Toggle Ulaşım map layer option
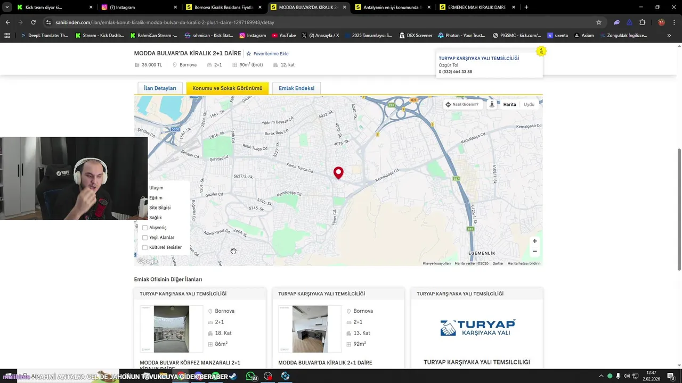Viewport: 682px width, 383px height. (156, 188)
